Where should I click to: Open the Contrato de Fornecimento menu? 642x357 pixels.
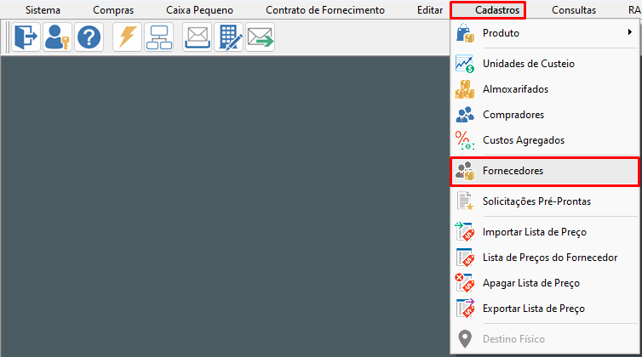tap(325, 10)
